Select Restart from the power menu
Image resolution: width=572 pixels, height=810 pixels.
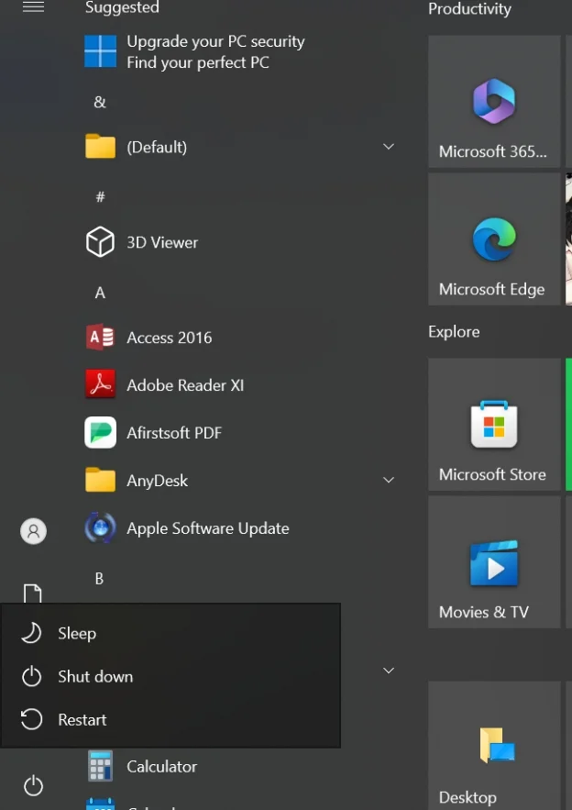(170, 719)
